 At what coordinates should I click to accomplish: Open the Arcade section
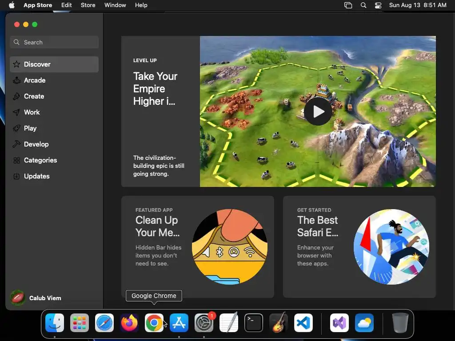pyautogui.click(x=54, y=80)
